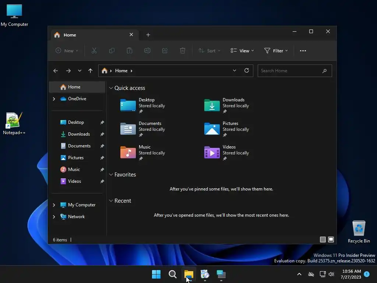This screenshot has width=377, height=283.
Task: Unpin Desktop using its sidebar pin
Action: 102,122
